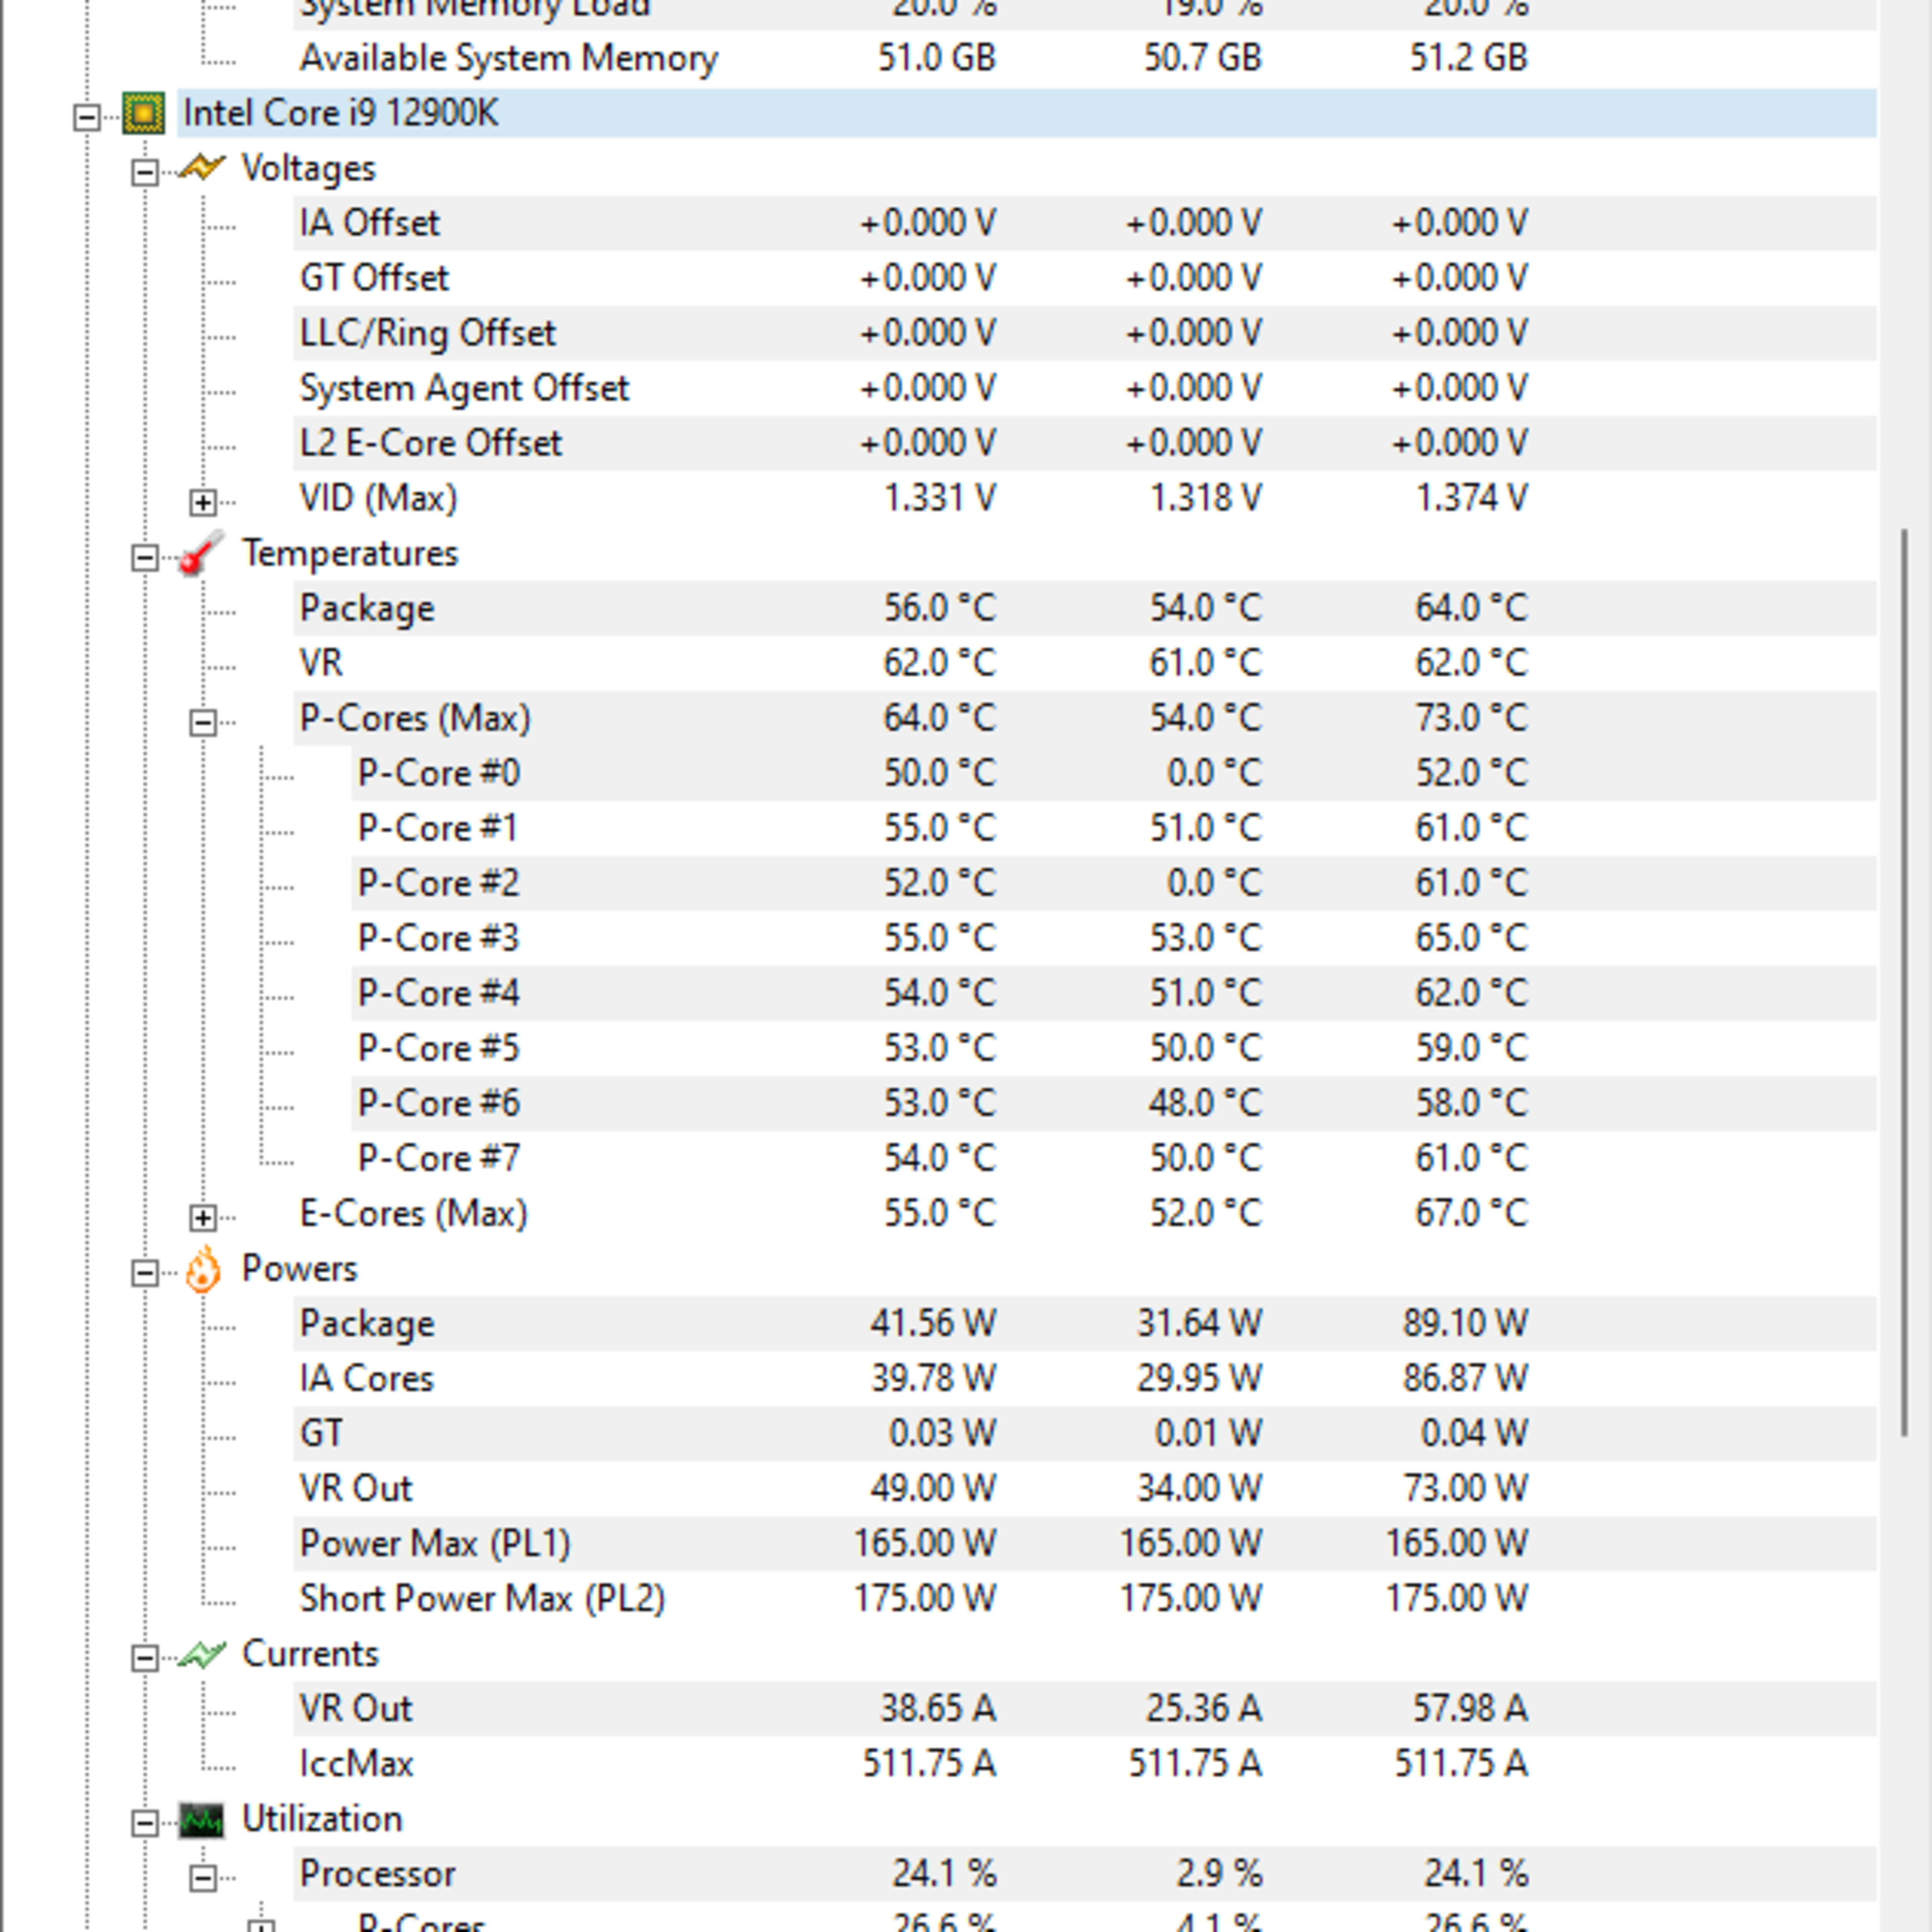The width and height of the screenshot is (1932, 1932).
Task: Select the P-Core #7 row
Action: [1113, 1158]
